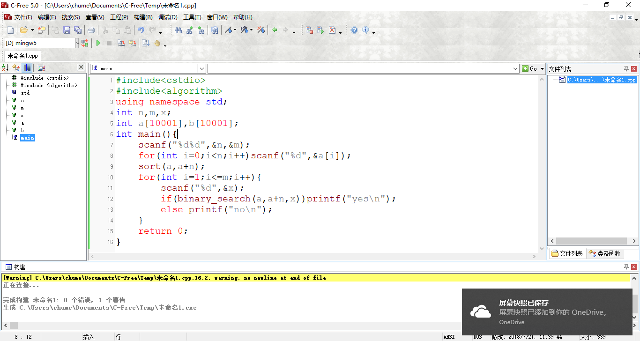640x341 pixels.
Task: Open the dropdown arrow next to Go
Action: 542,69
